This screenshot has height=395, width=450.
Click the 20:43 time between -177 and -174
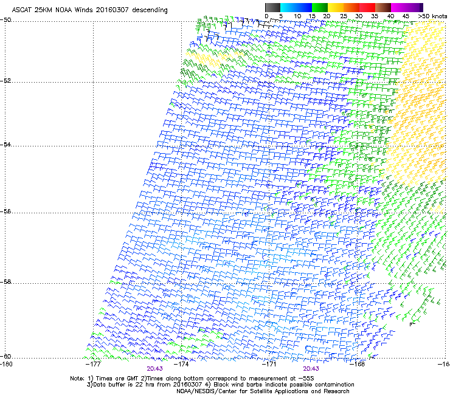[x=154, y=369]
